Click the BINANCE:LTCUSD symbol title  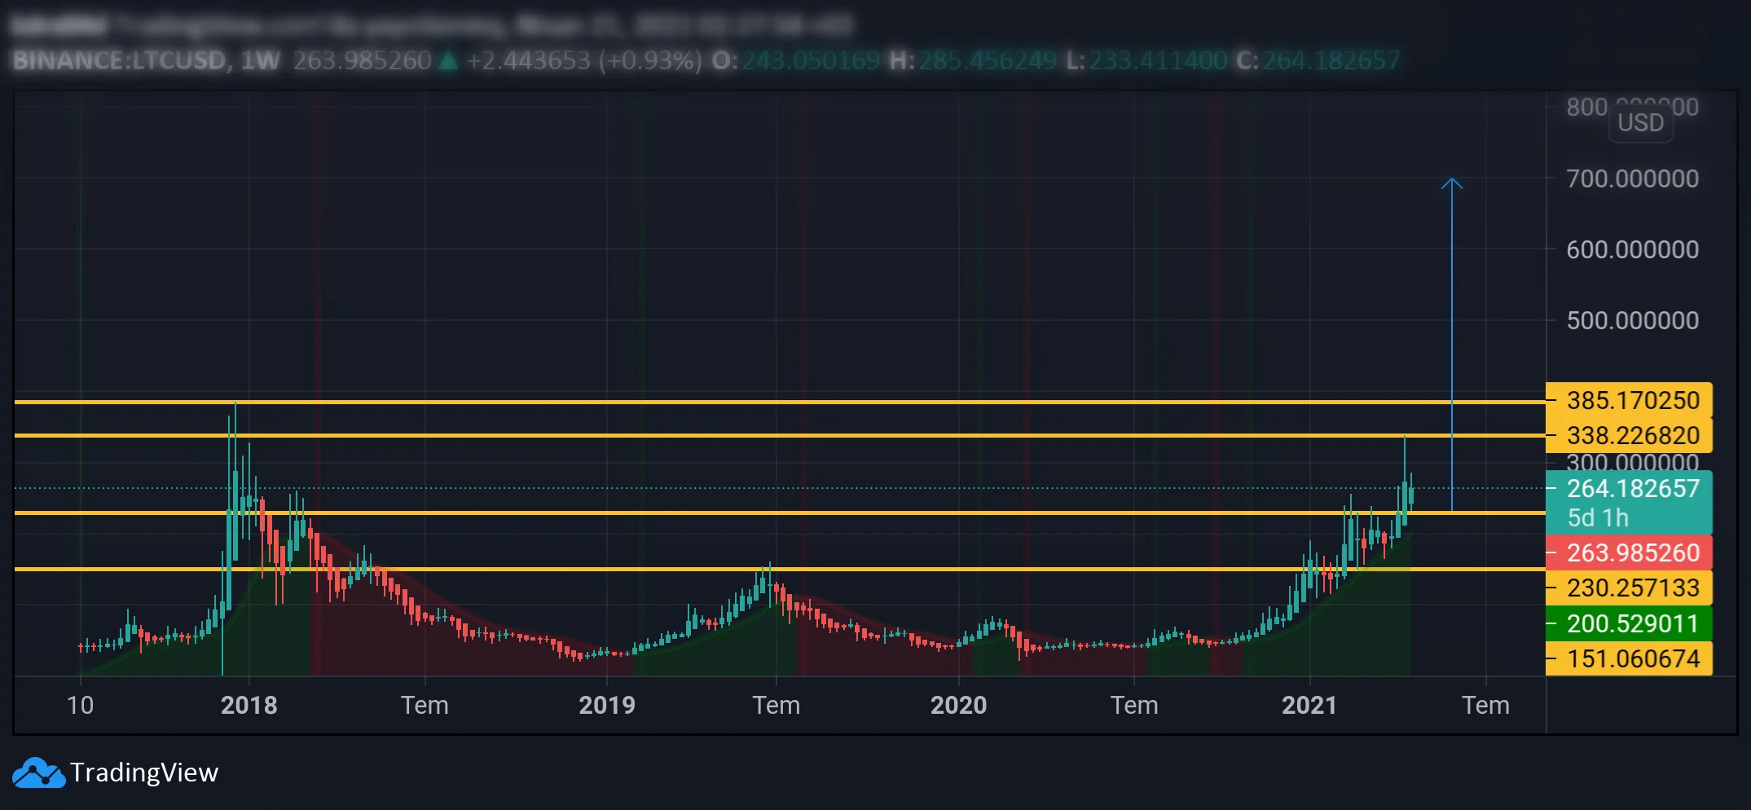[x=120, y=60]
